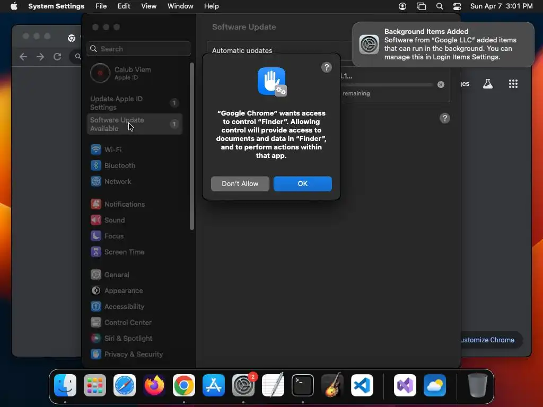
Task: Open Network settings icon in sidebar
Action: tap(96, 181)
